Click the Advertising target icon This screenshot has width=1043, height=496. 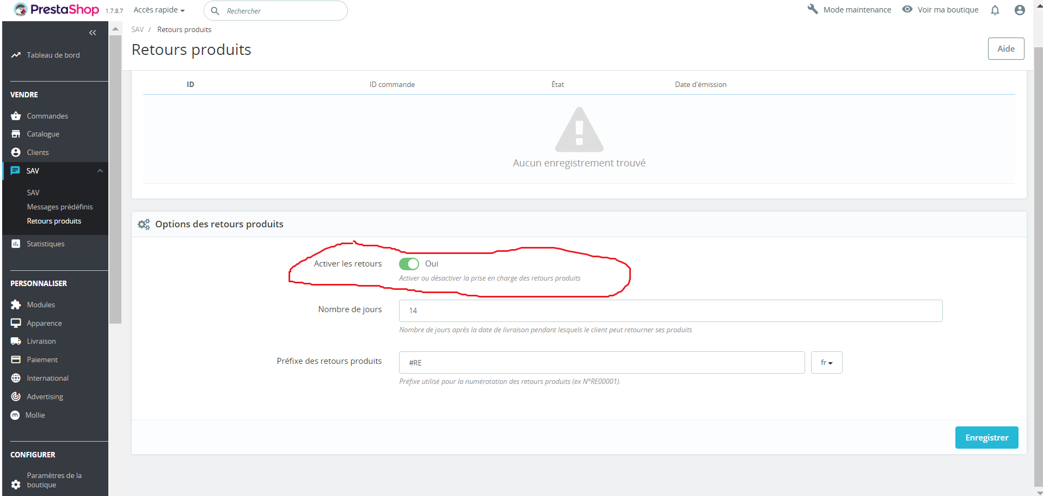click(16, 396)
